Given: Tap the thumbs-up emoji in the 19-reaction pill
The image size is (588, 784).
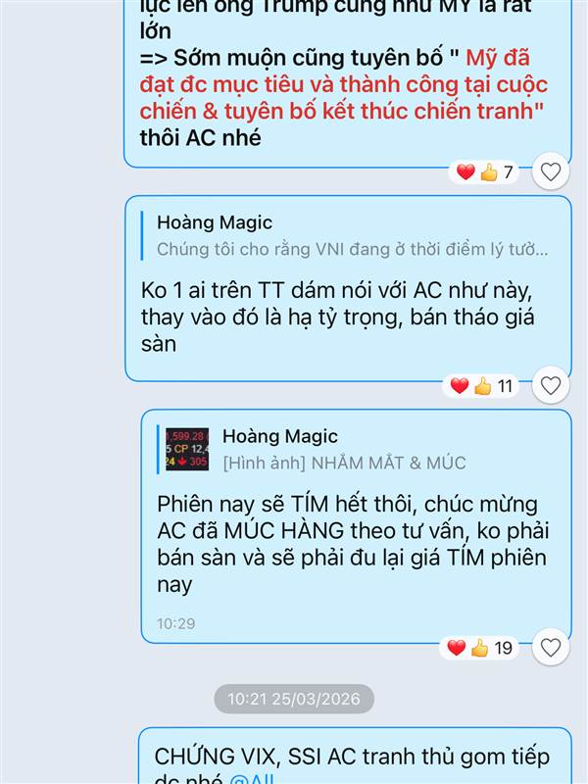Looking at the screenshot, I should pos(479,648).
